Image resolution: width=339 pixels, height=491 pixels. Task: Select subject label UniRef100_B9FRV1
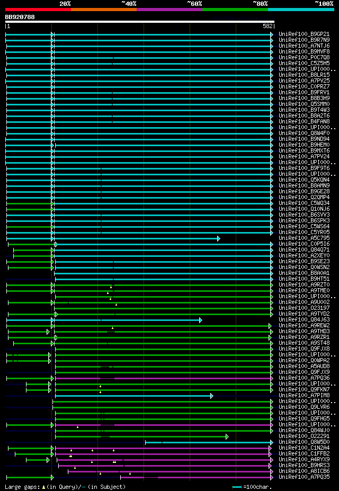point(304,93)
